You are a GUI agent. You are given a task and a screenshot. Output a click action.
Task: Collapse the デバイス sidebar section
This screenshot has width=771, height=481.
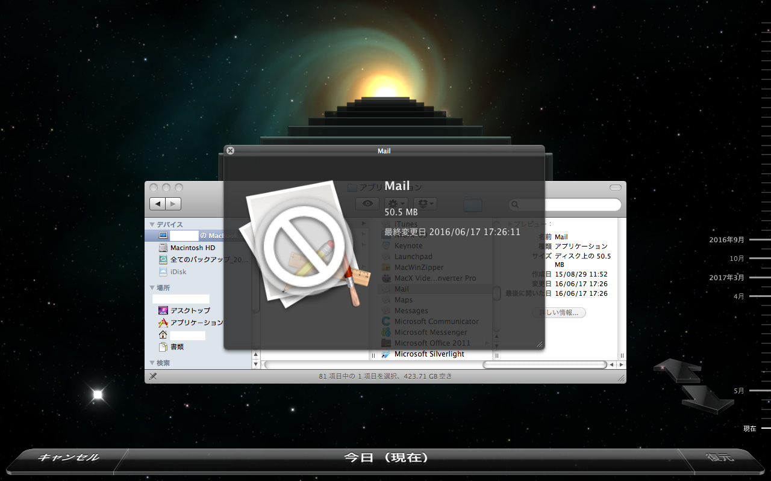152,225
